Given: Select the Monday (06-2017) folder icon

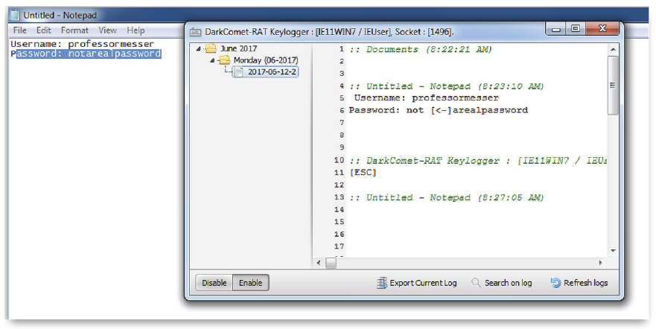Looking at the screenshot, I should pyautogui.click(x=225, y=60).
